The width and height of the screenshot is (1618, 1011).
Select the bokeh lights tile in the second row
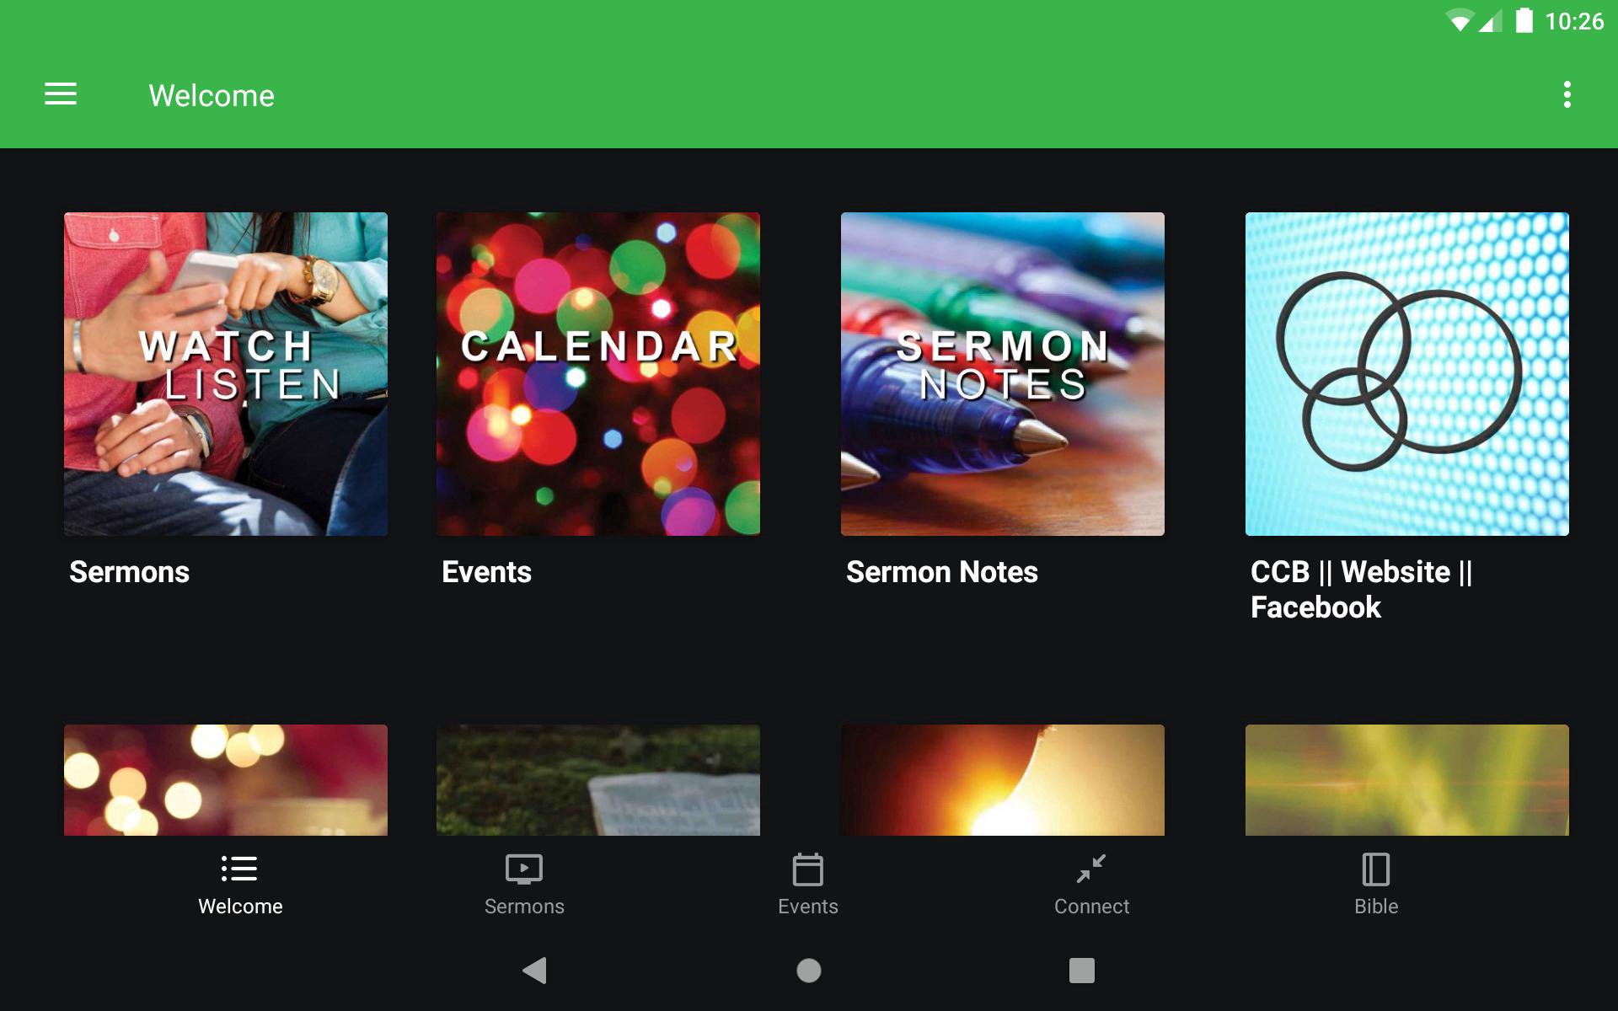pyautogui.click(x=226, y=780)
